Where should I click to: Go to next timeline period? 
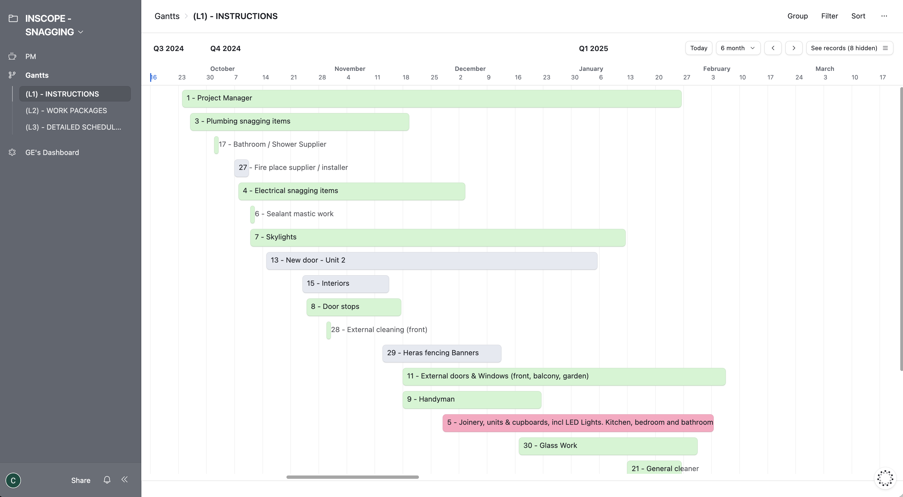[794, 48]
